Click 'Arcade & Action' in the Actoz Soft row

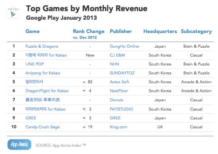click(196, 82)
